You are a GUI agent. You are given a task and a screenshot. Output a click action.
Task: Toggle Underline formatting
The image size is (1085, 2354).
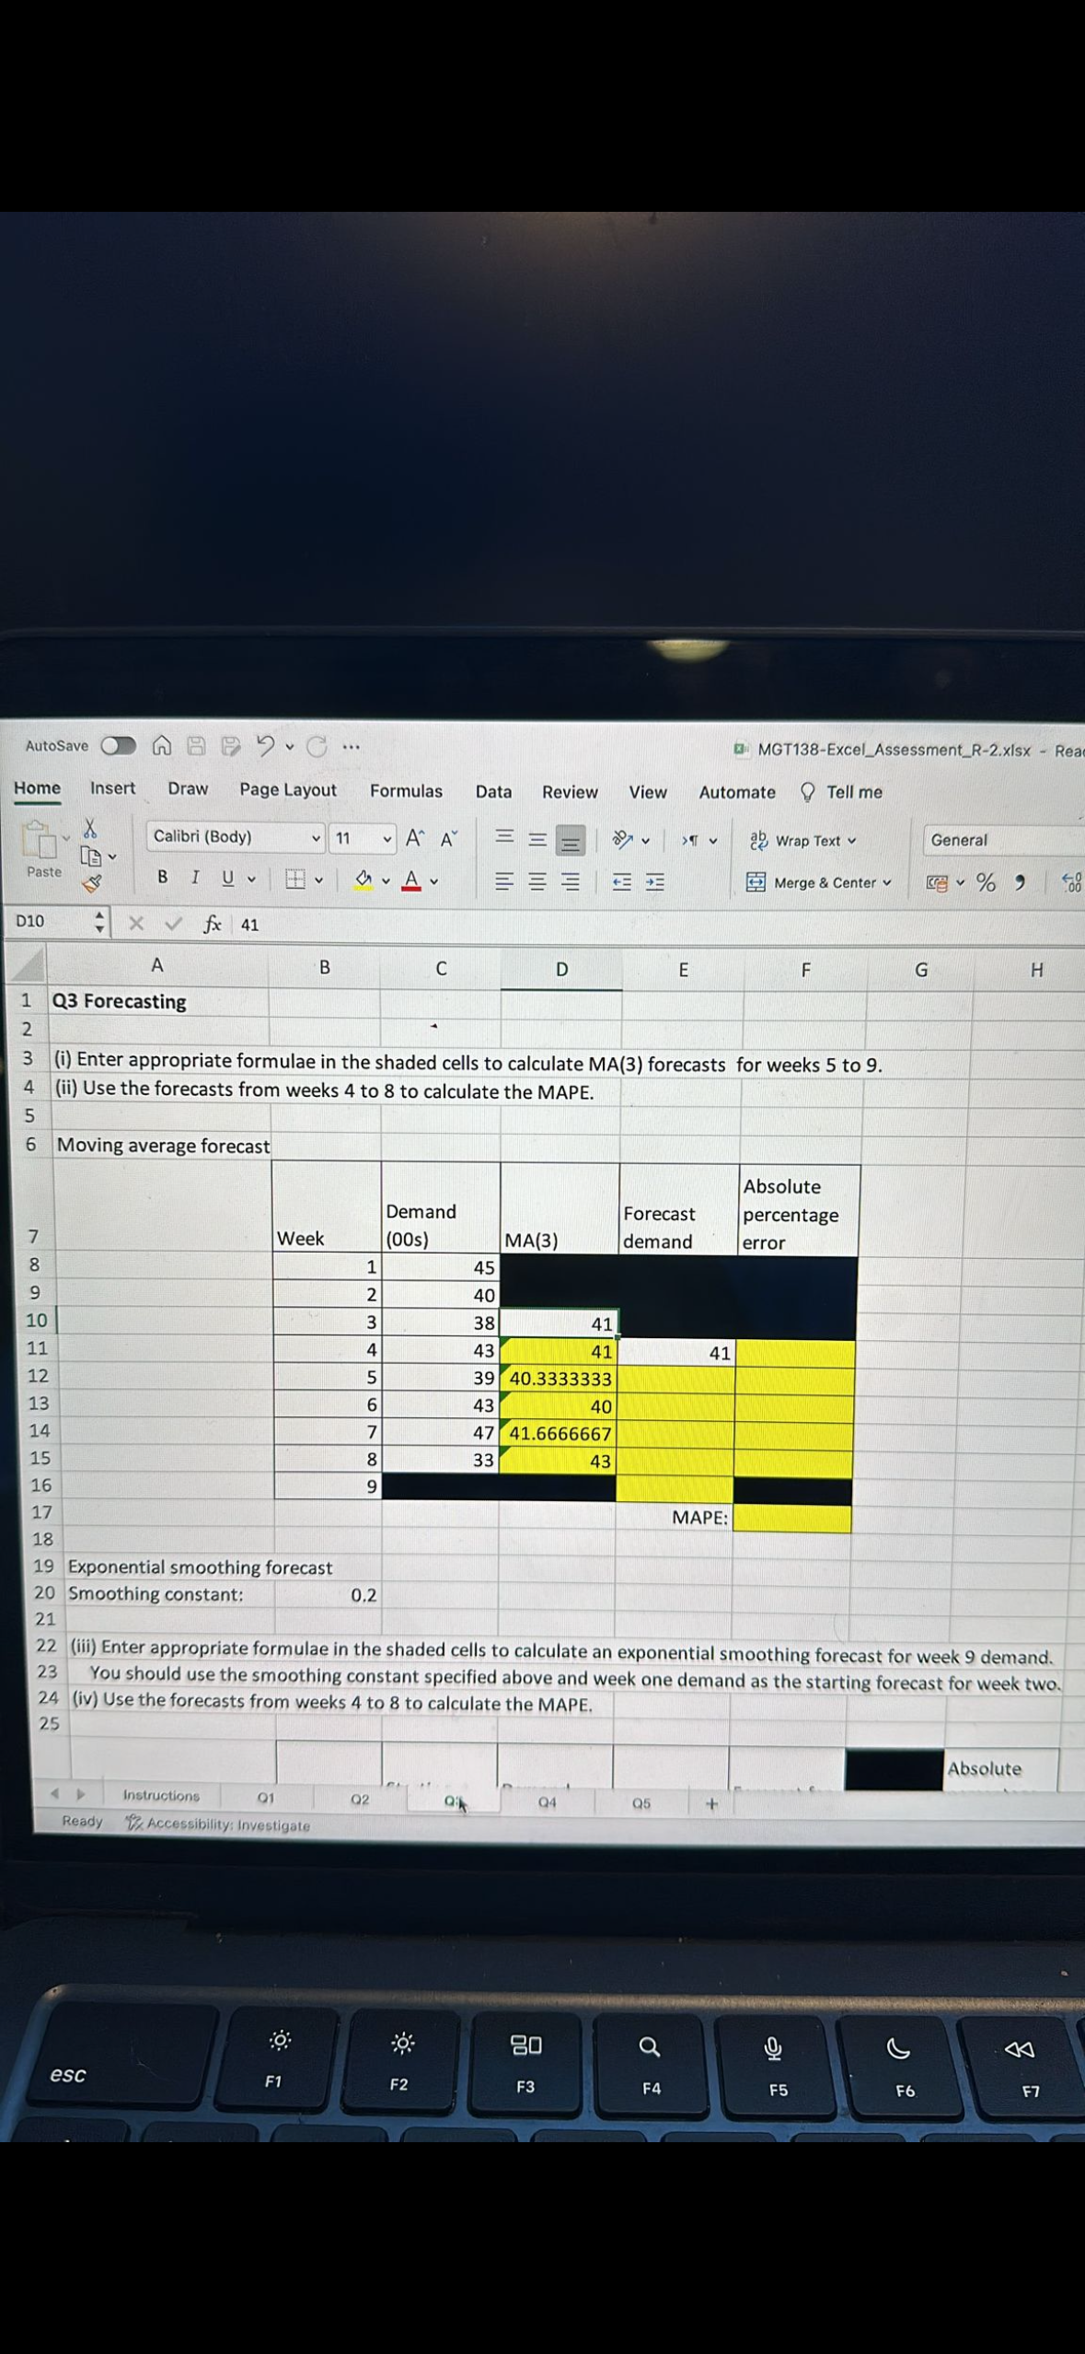[227, 878]
